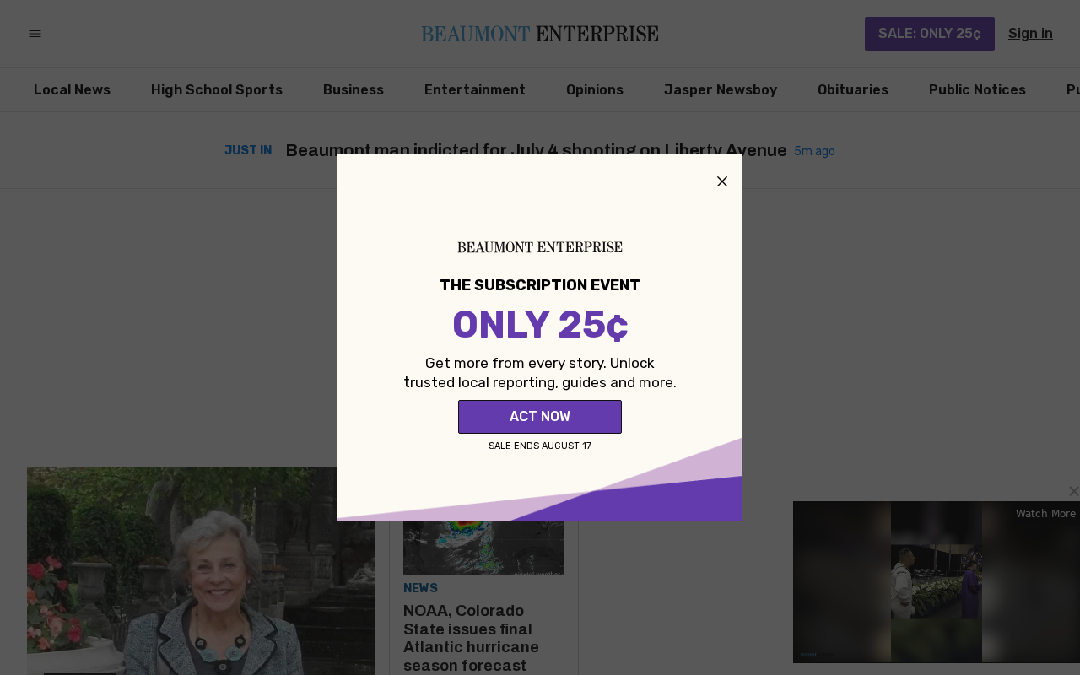Navigate to Opinions
This screenshot has width=1080, height=675.
595,90
